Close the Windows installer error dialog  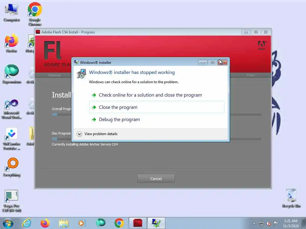[x=222, y=62]
